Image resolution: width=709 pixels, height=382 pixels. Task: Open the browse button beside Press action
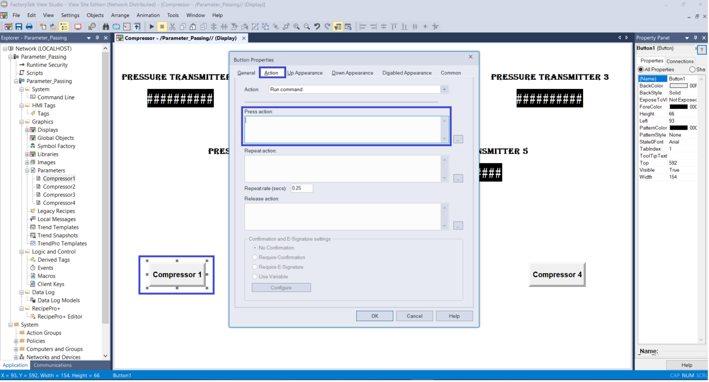pyautogui.click(x=458, y=139)
